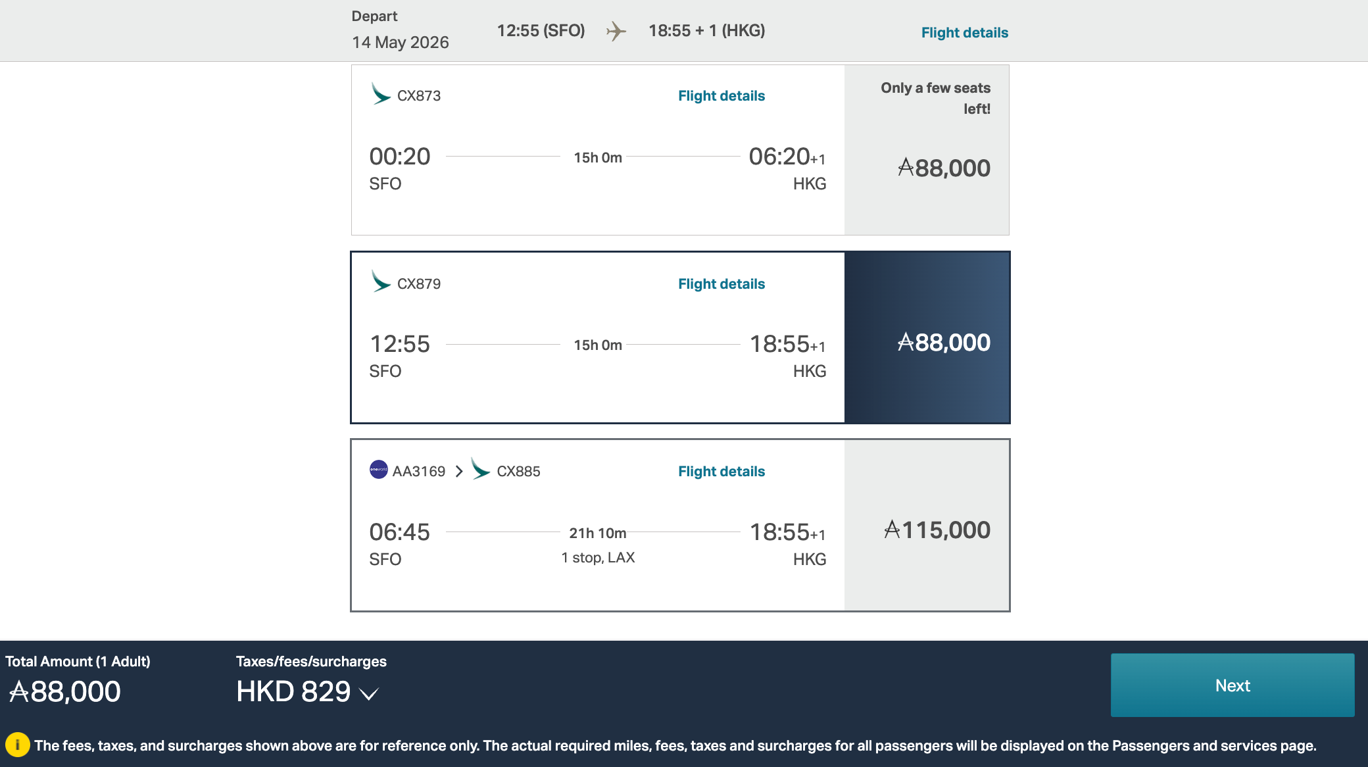
Task: Expand taxes via the Taxes/fees/surcharges label
Action: 311,662
